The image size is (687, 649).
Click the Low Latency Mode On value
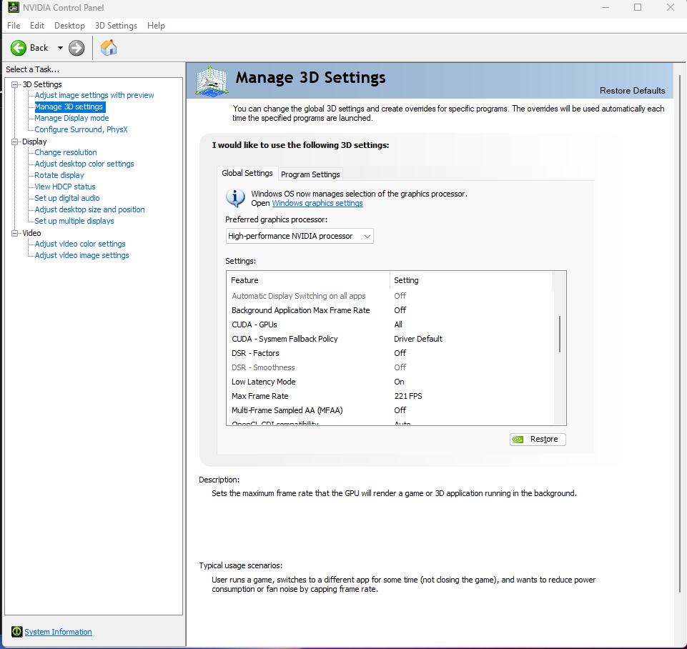tap(399, 382)
